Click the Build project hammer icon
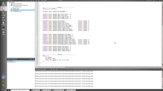163x91 pixels. [3, 88]
